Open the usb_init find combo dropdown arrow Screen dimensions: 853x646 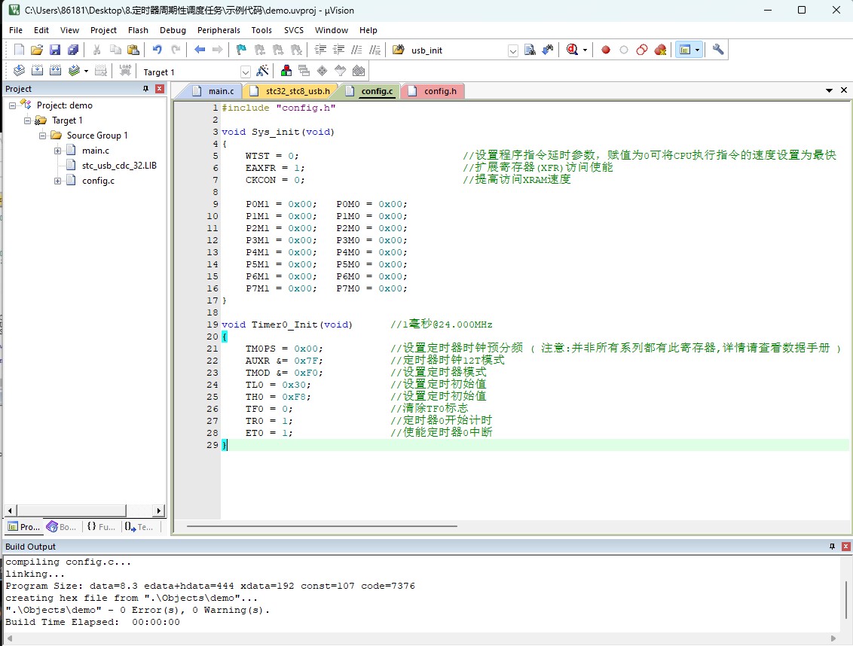coord(512,50)
